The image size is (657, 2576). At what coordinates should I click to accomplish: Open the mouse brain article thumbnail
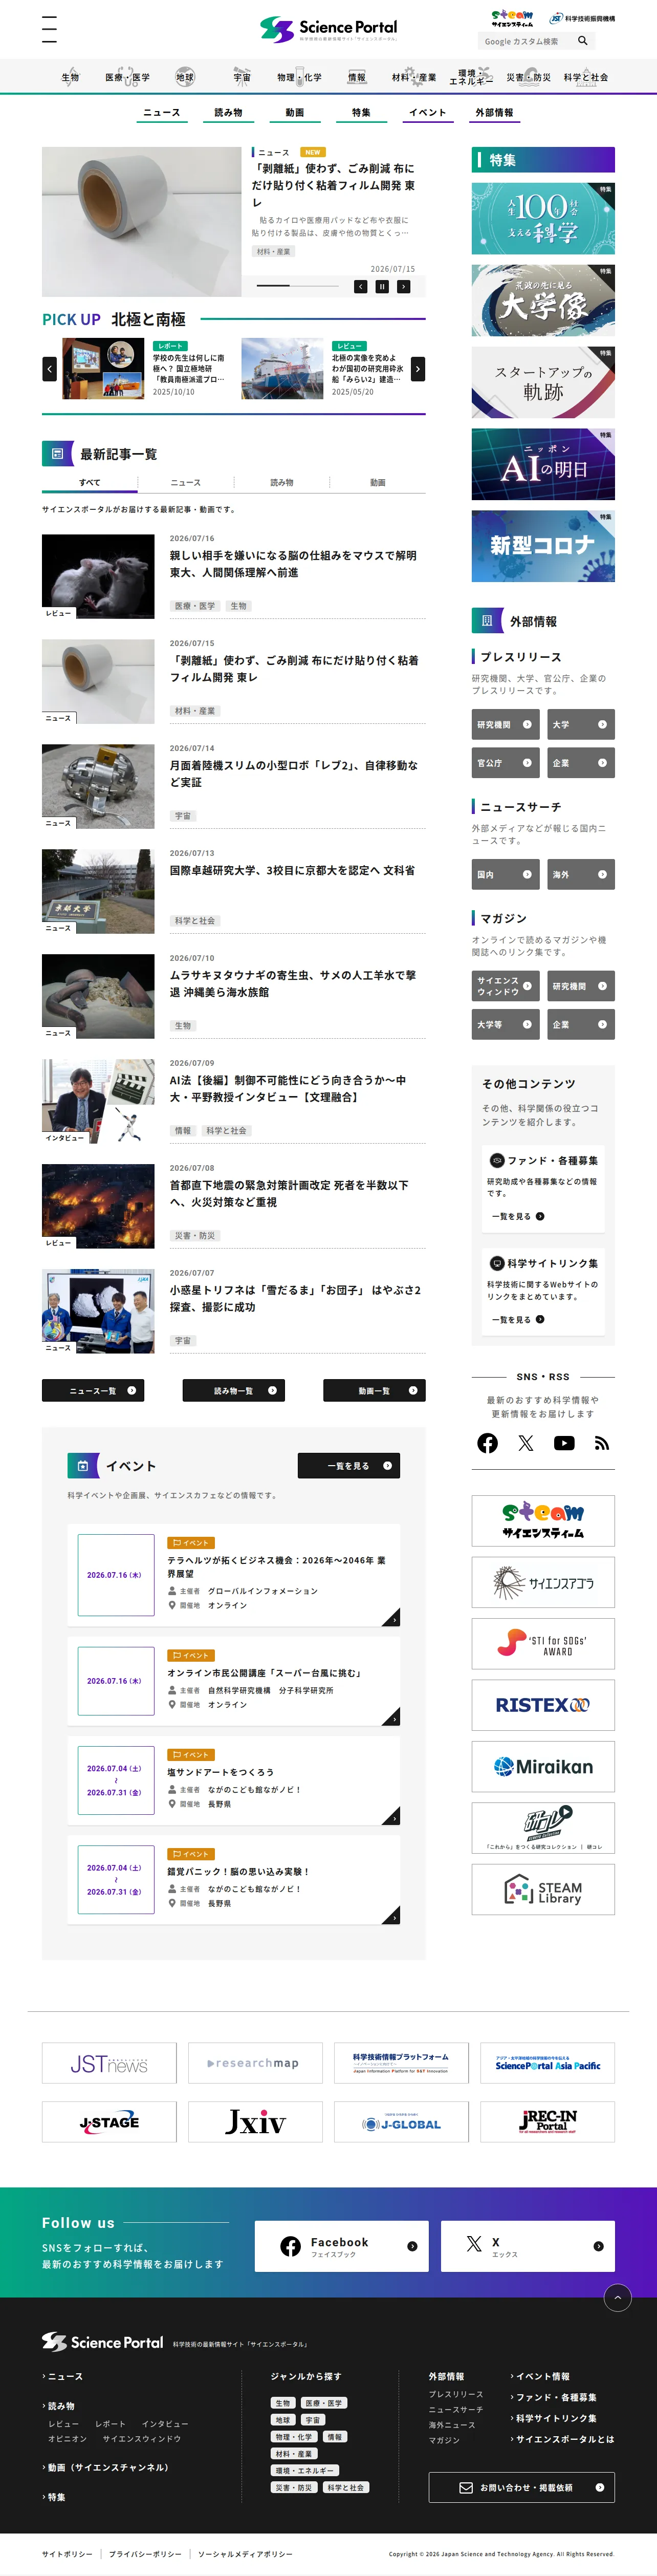pyautogui.click(x=98, y=577)
